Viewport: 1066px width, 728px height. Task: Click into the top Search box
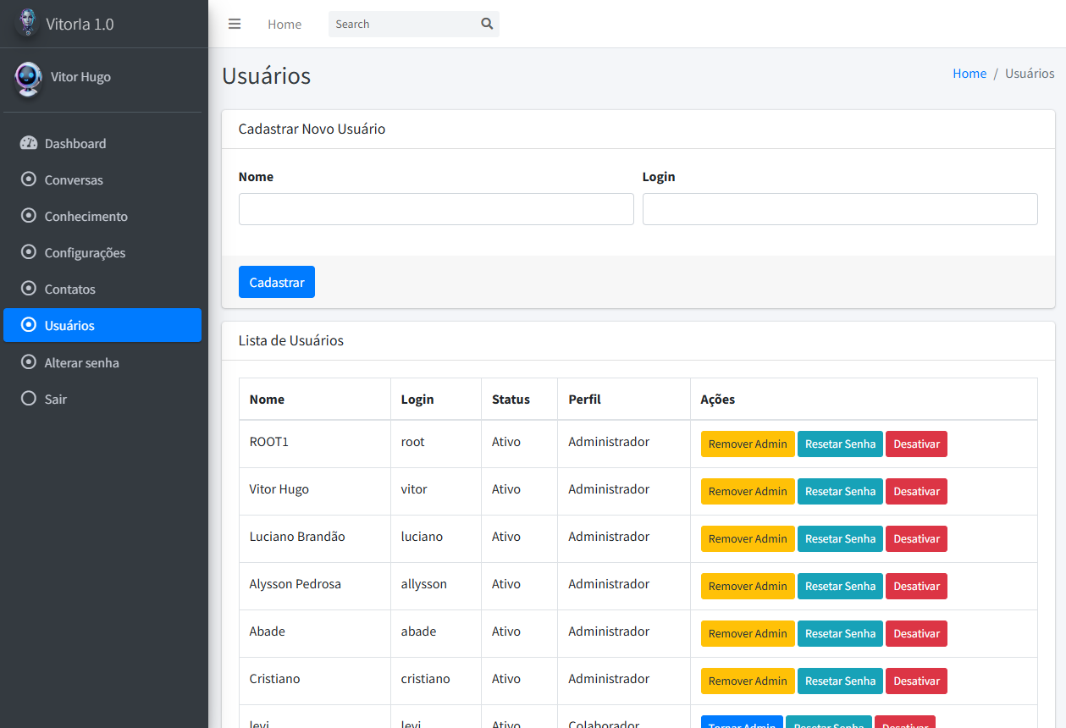pyautogui.click(x=402, y=25)
